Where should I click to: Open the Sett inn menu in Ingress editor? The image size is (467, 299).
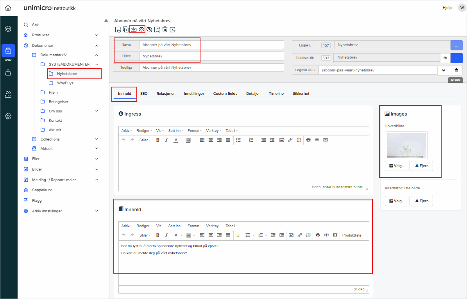pos(175,131)
